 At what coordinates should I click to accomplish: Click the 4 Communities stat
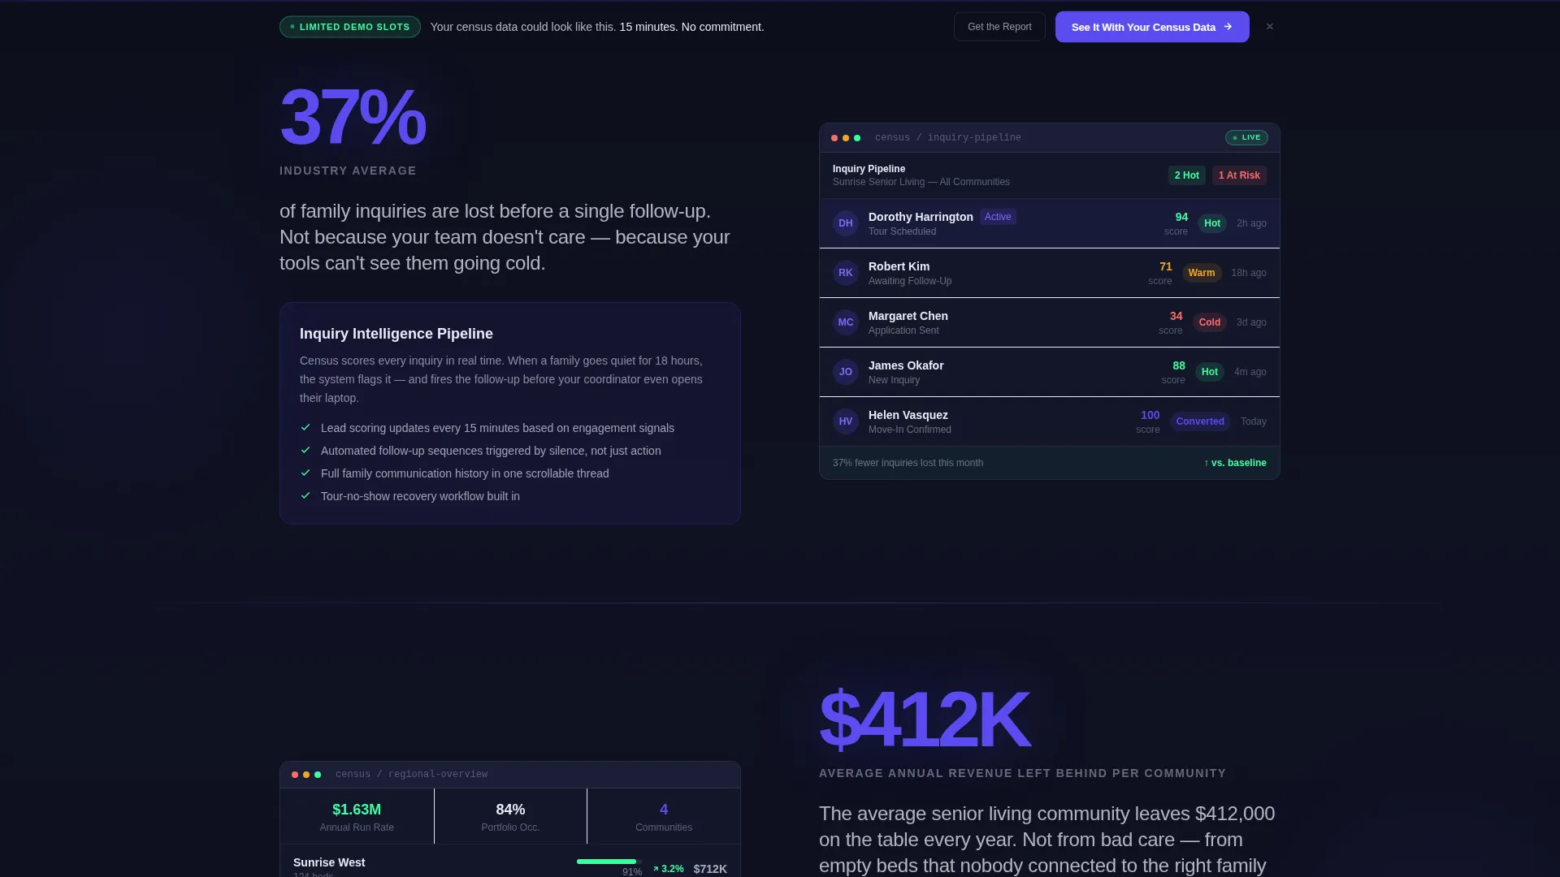664,816
